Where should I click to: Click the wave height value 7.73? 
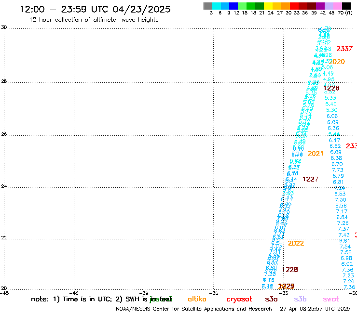337,170
